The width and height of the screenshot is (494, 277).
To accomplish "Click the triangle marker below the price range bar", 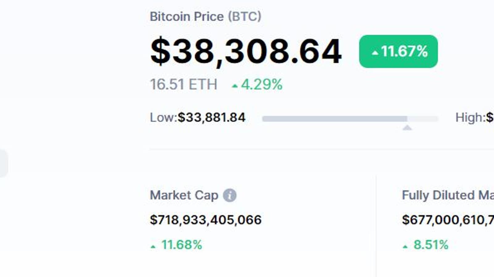I will point(407,127).
